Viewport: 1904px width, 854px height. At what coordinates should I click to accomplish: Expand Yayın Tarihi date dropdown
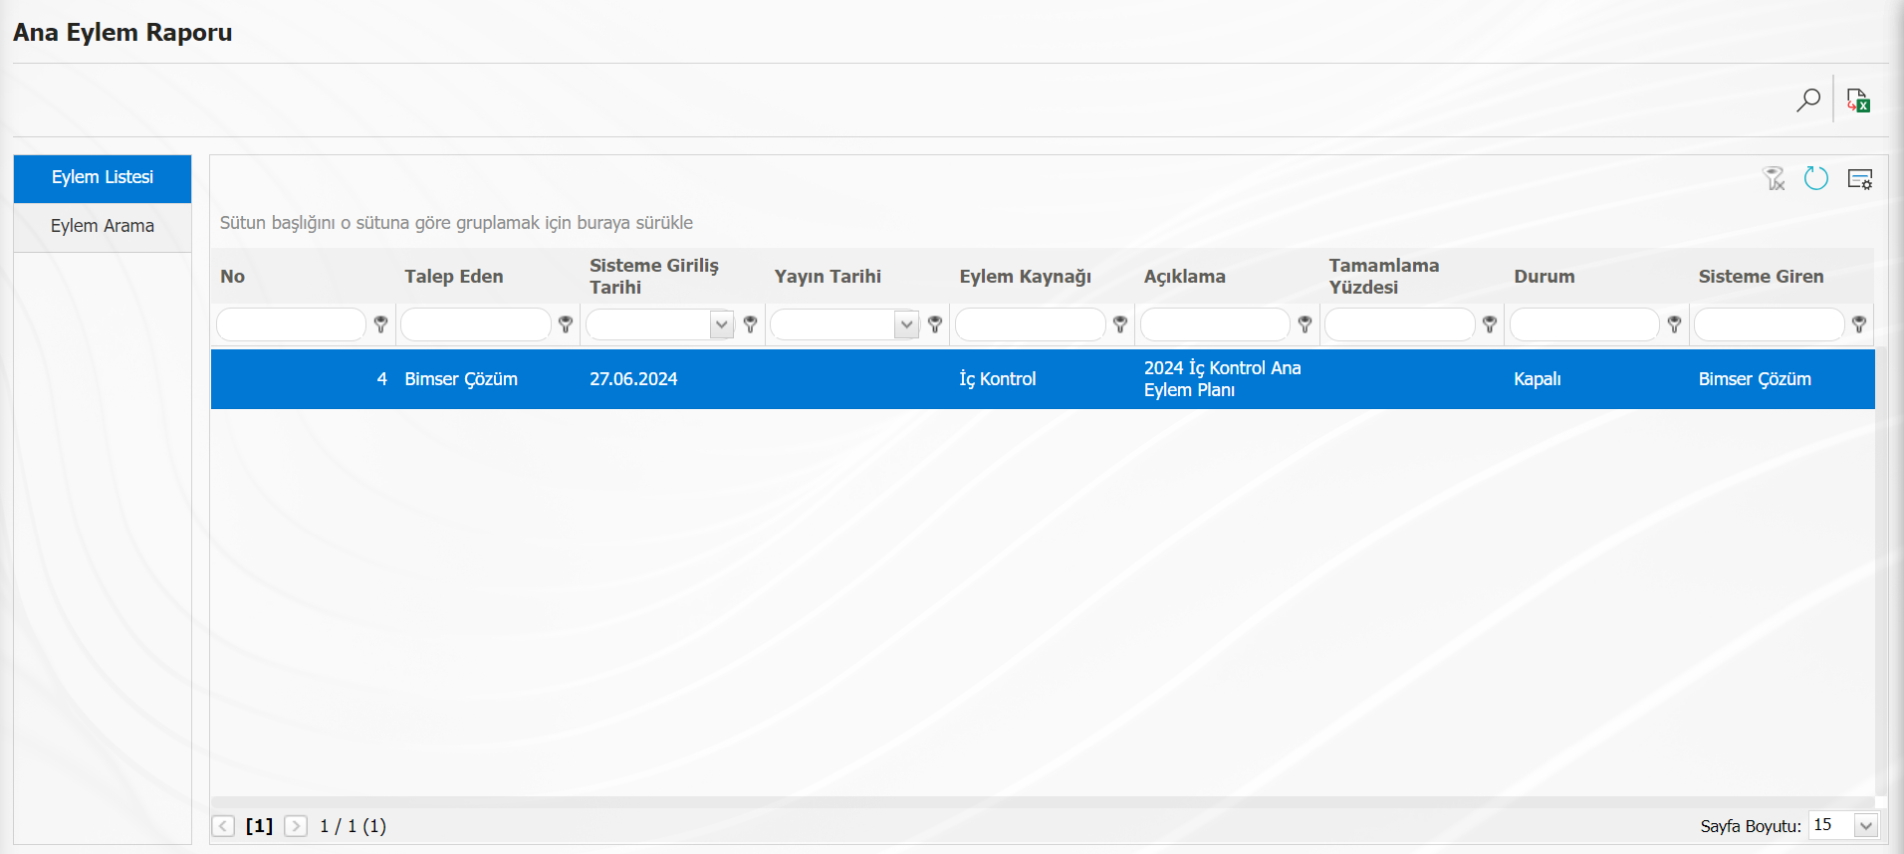tap(906, 324)
